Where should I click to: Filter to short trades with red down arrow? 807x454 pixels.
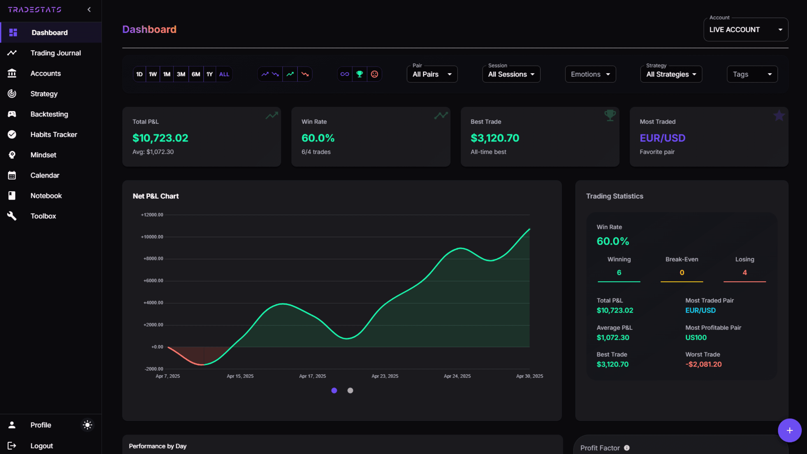point(305,74)
